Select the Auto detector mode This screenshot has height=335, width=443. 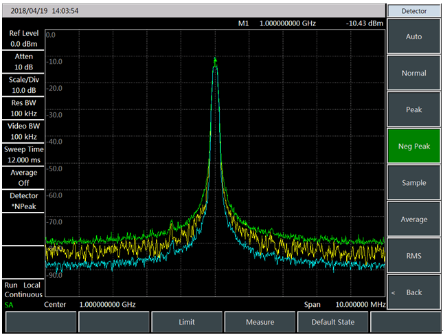tap(413, 36)
